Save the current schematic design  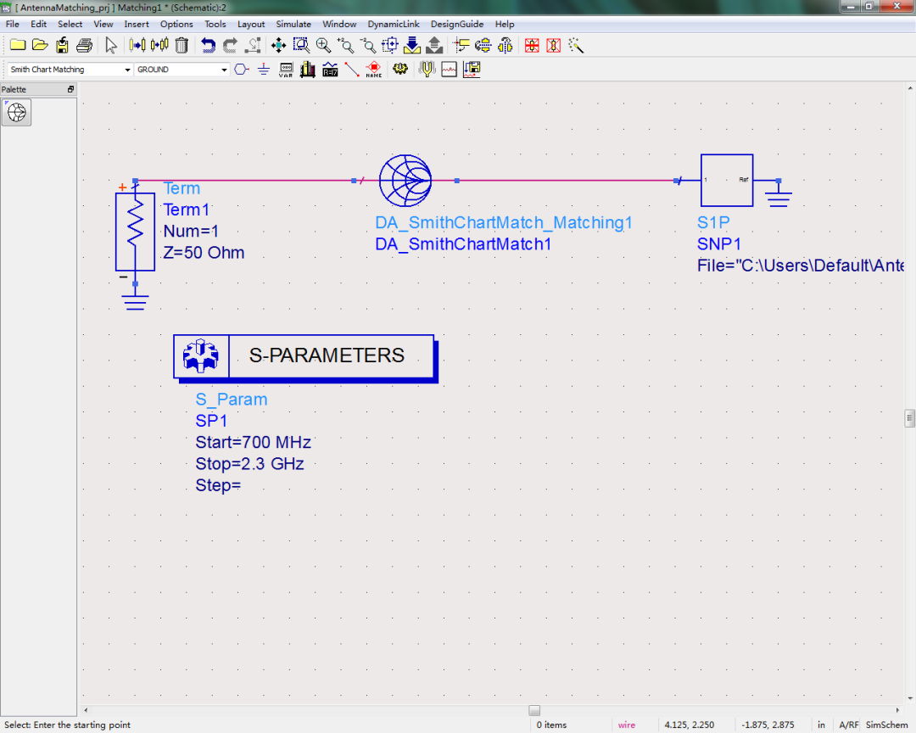[62, 45]
